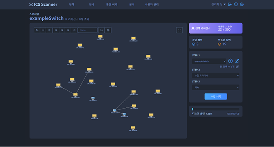
Task: Click the STEP 2 label
Action: tap(196, 69)
